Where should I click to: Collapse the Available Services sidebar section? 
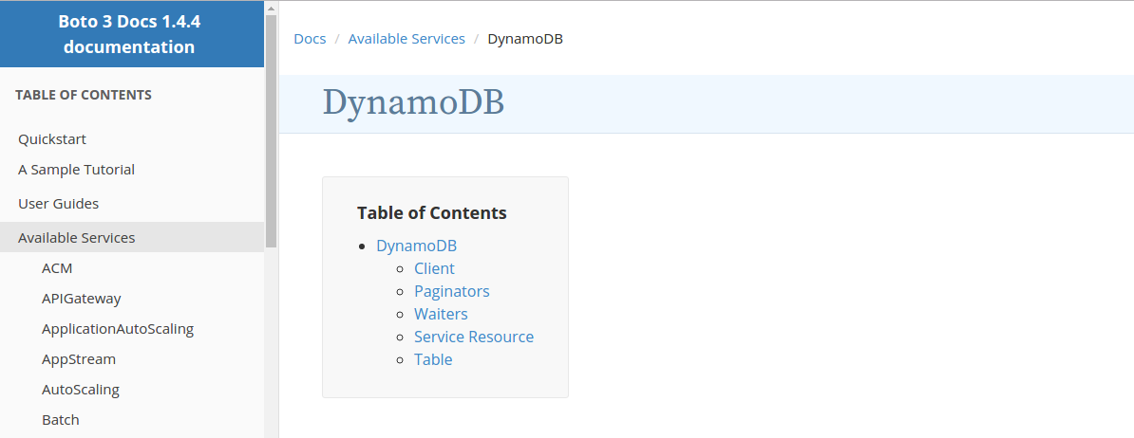pos(132,237)
